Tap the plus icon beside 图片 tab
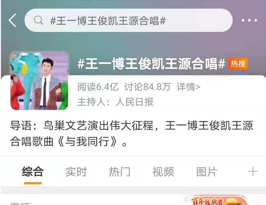 coord(253,171)
